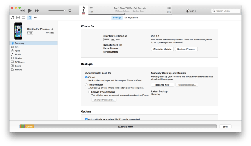
Task: Click the song playback progress bar
Action: (x=130, y=14)
